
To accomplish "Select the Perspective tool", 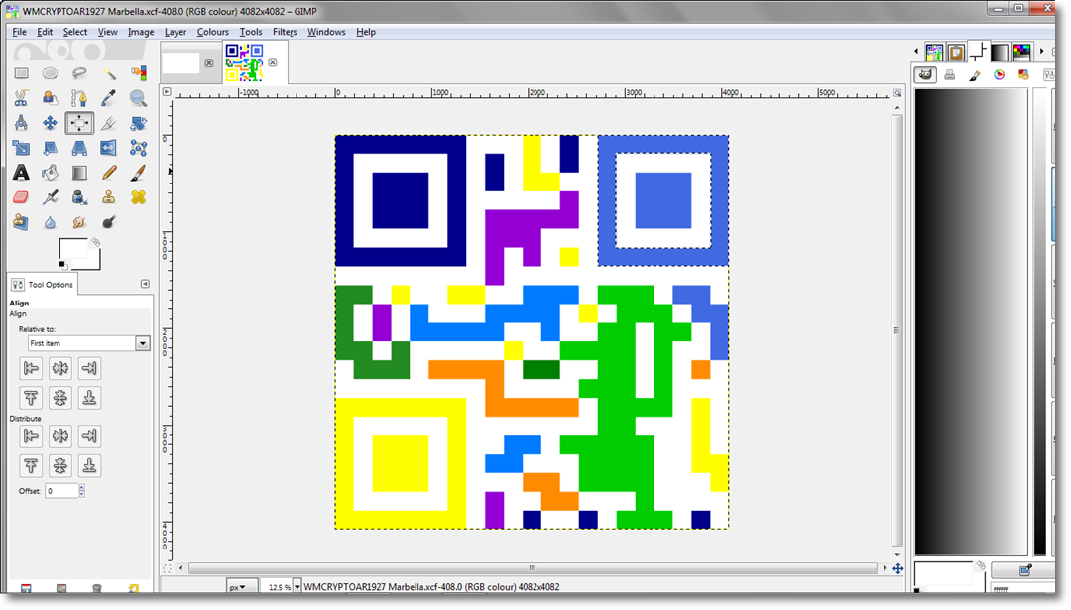I will (79, 148).
